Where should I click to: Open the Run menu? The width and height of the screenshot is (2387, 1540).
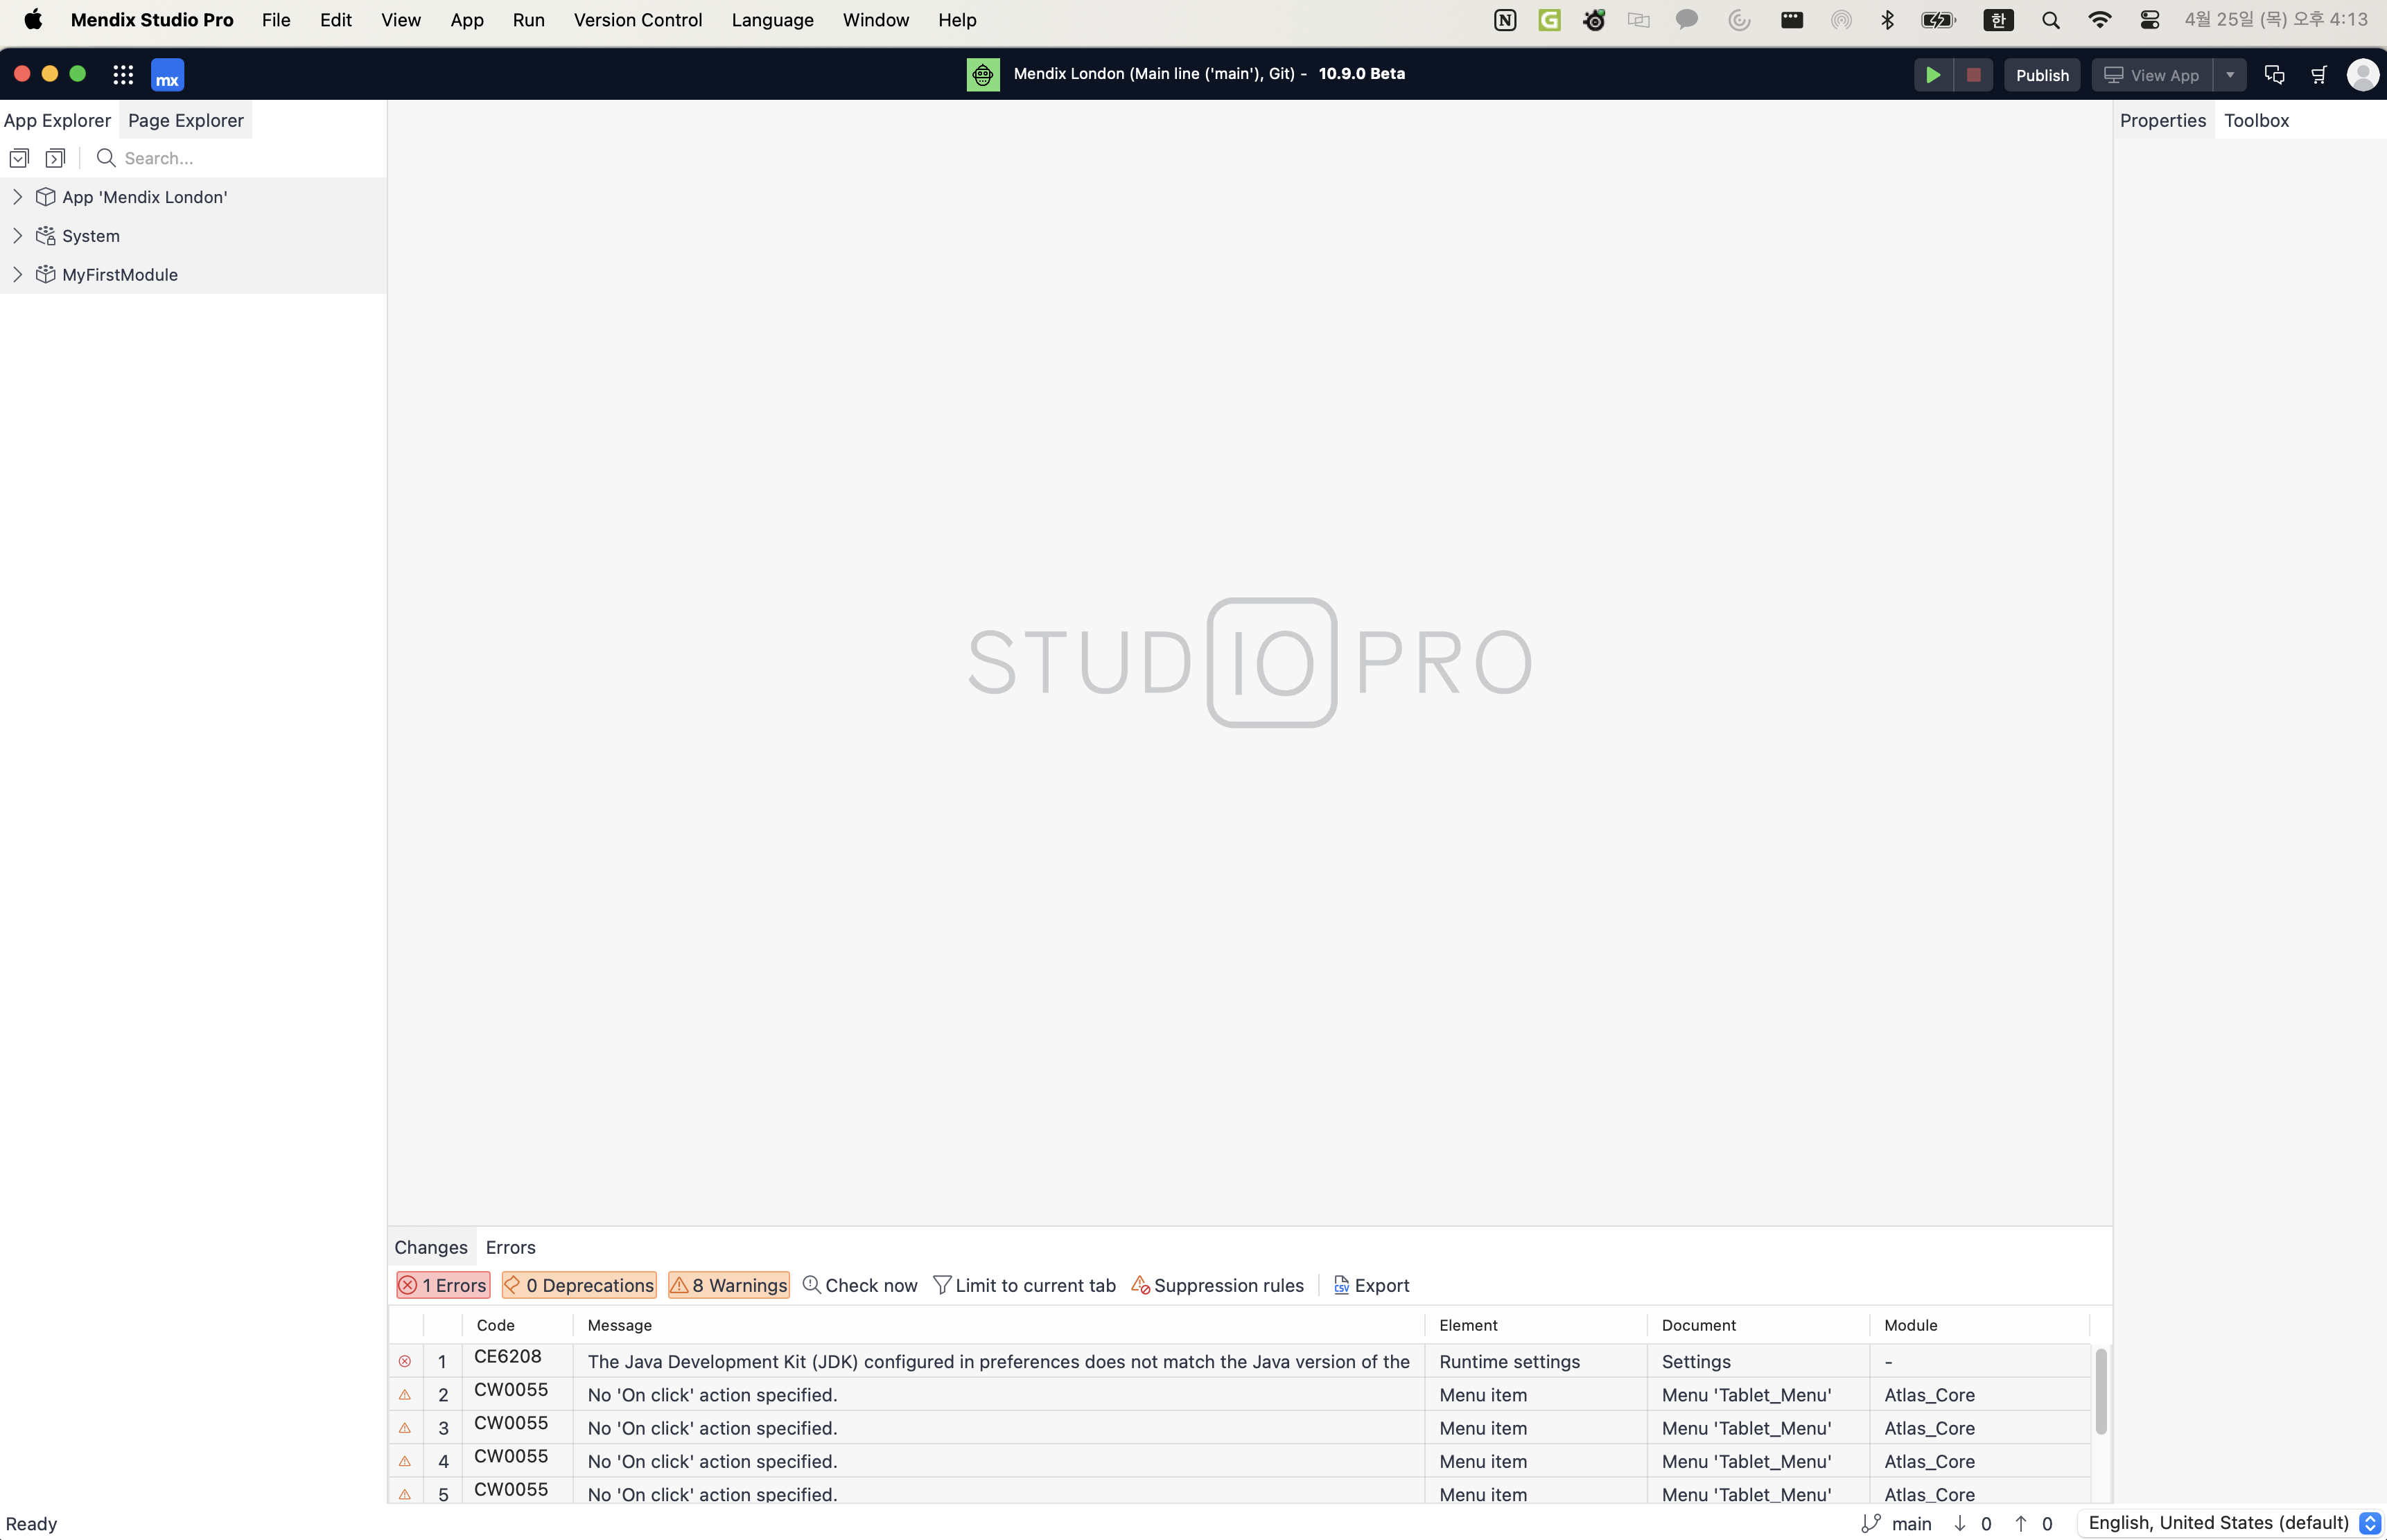pos(528,20)
